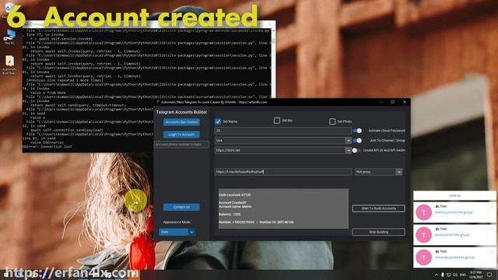Open the 5sim.net service dropdown

pyautogui.click(x=348, y=150)
